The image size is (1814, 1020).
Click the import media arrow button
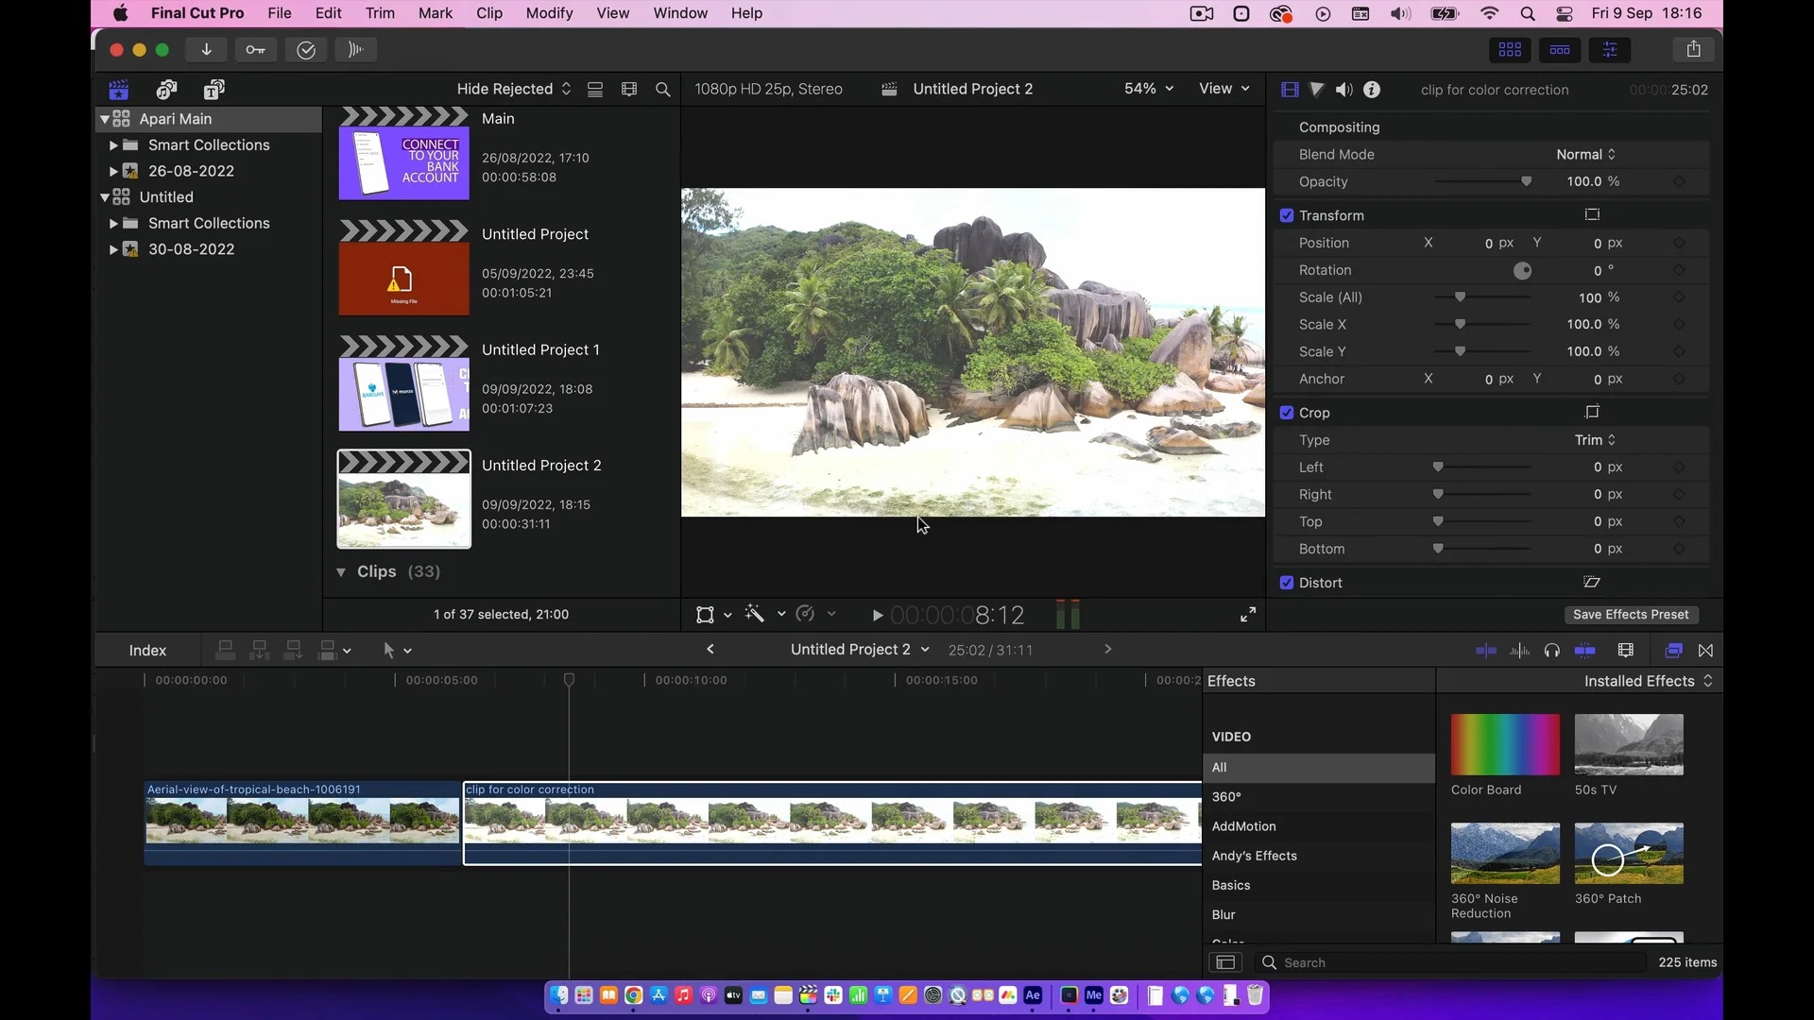tap(206, 50)
